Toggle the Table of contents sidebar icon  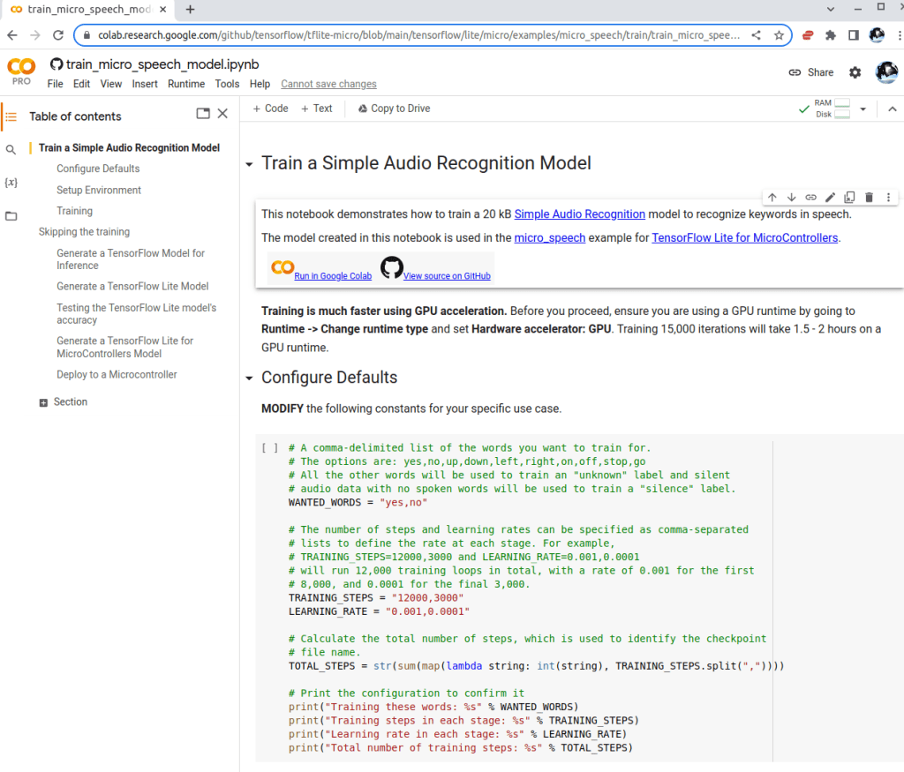click(11, 116)
